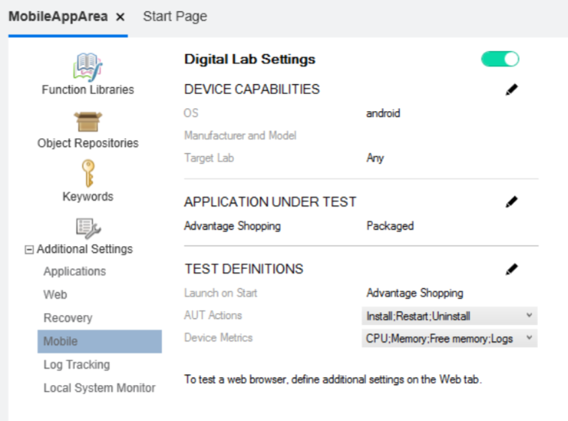The height and width of the screenshot is (421, 568).
Task: Edit Application Under Test via pencil icon
Action: pos(512,202)
